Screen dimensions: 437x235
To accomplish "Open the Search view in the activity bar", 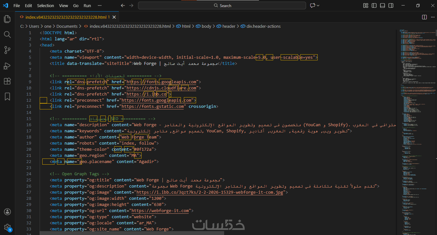I will pos(7,35).
